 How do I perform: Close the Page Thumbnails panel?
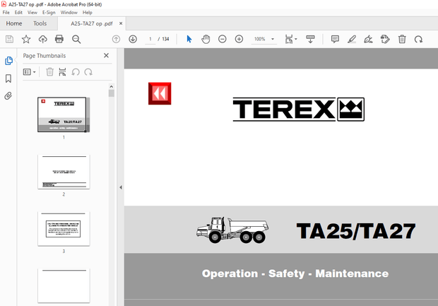(106, 56)
